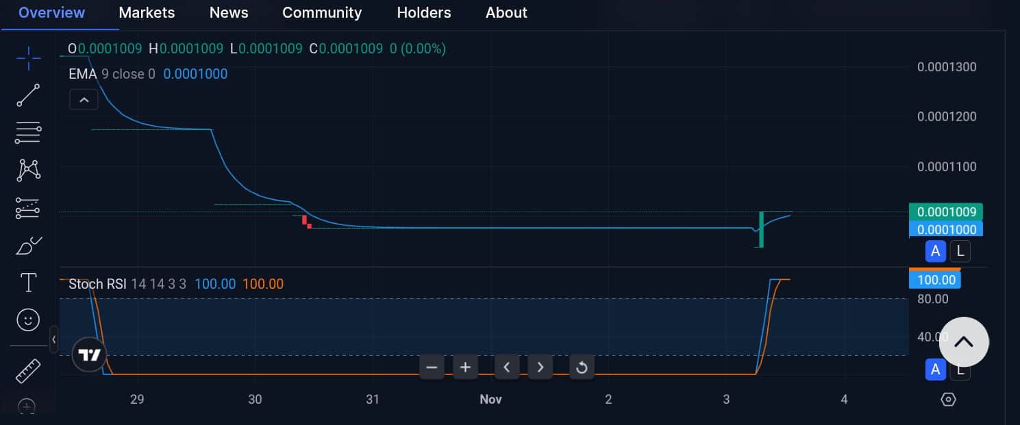Collapse the drawing tools sidebar
Screen dimensions: 1020x425
[x=54, y=339]
